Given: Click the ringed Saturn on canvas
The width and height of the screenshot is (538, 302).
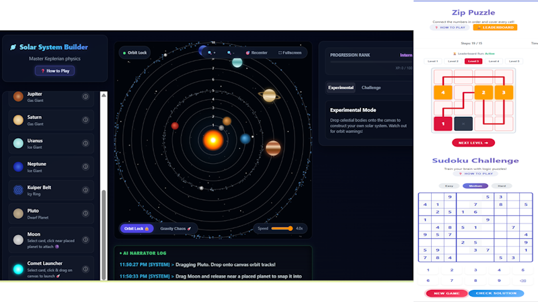Looking at the screenshot, I should 269,95.
